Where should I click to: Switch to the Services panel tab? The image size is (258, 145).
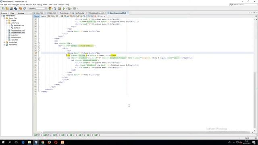[x=21, y=13]
